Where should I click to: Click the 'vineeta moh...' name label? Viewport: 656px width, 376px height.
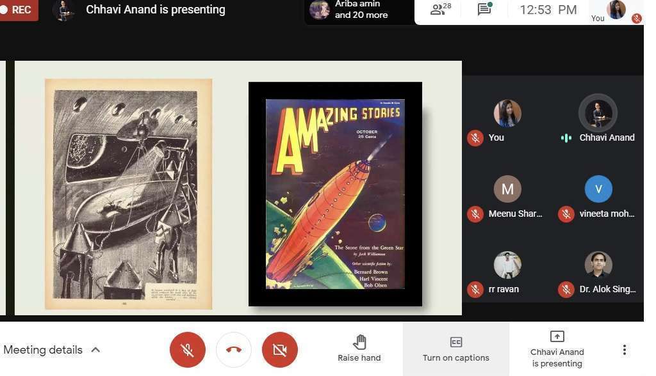coord(607,214)
